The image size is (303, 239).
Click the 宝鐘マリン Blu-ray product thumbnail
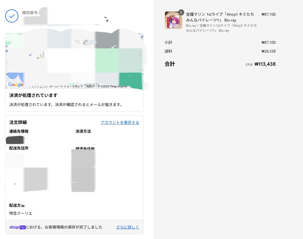click(173, 20)
